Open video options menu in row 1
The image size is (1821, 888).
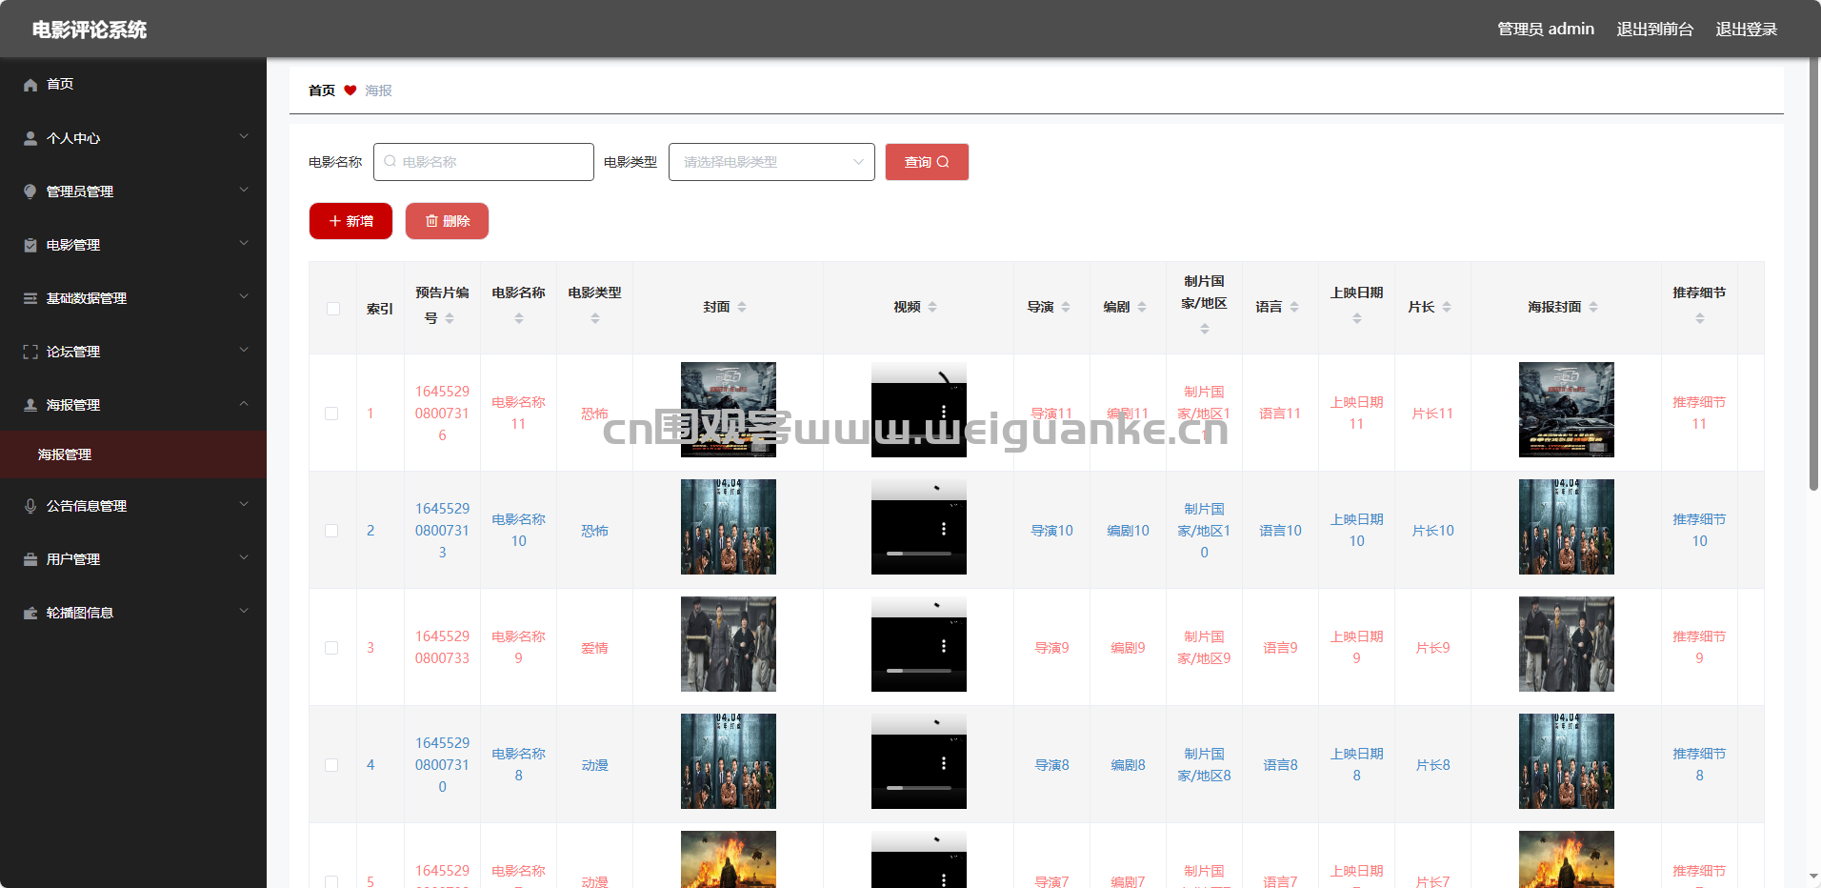coord(944,412)
